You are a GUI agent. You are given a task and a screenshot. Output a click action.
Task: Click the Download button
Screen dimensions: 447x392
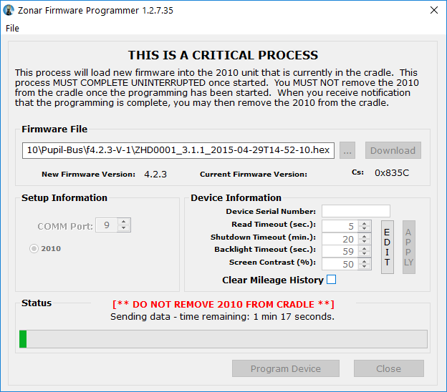coord(393,150)
